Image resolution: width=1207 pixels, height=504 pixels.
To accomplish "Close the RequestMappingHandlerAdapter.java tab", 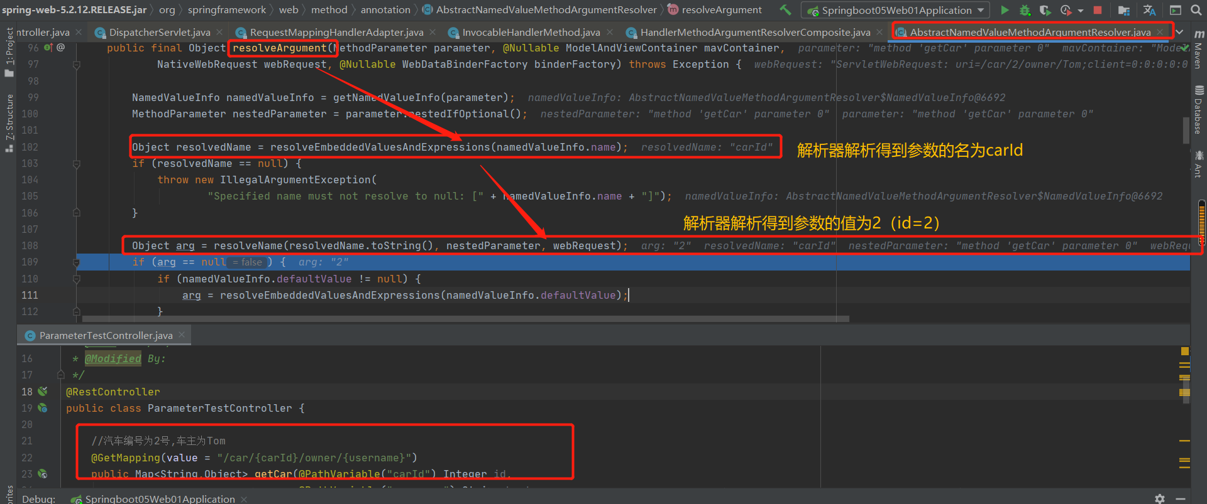I will [x=432, y=32].
